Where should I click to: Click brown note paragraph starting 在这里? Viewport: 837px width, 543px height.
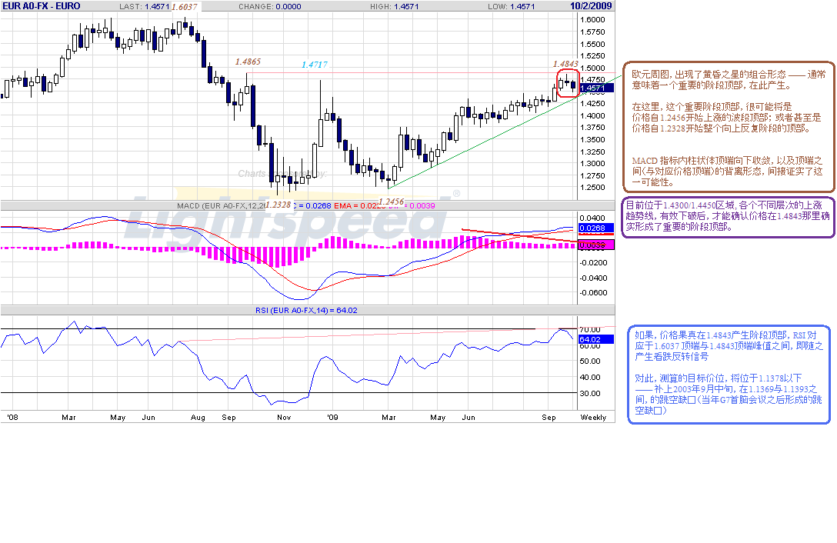(726, 118)
